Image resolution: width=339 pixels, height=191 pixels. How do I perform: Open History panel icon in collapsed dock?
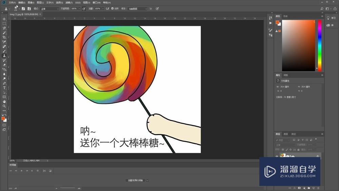[271, 18]
